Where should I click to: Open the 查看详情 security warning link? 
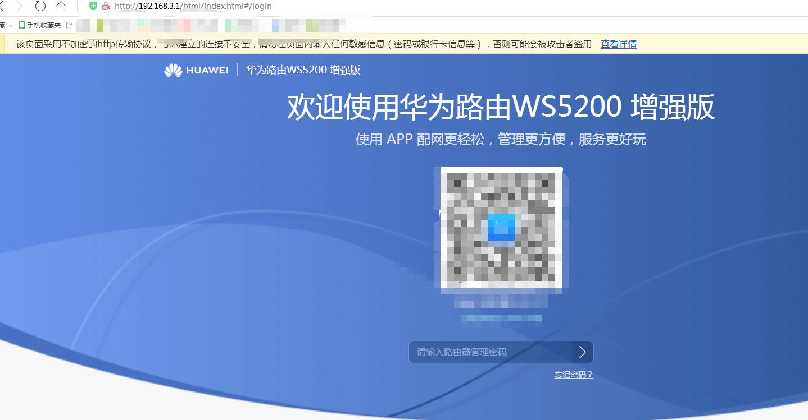(618, 44)
